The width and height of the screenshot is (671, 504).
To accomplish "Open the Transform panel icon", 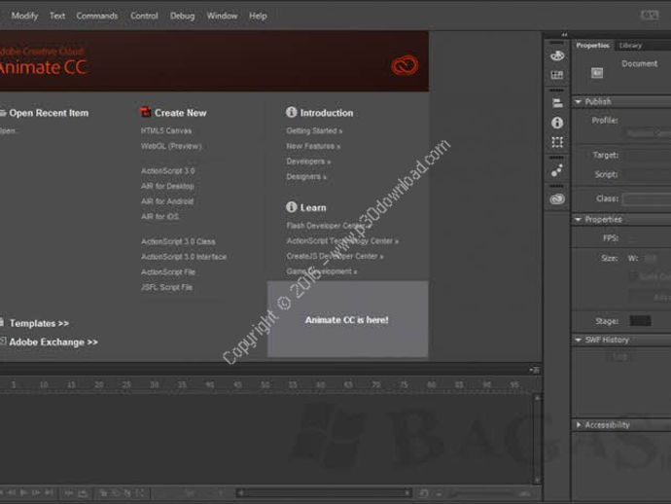I will 557,142.
